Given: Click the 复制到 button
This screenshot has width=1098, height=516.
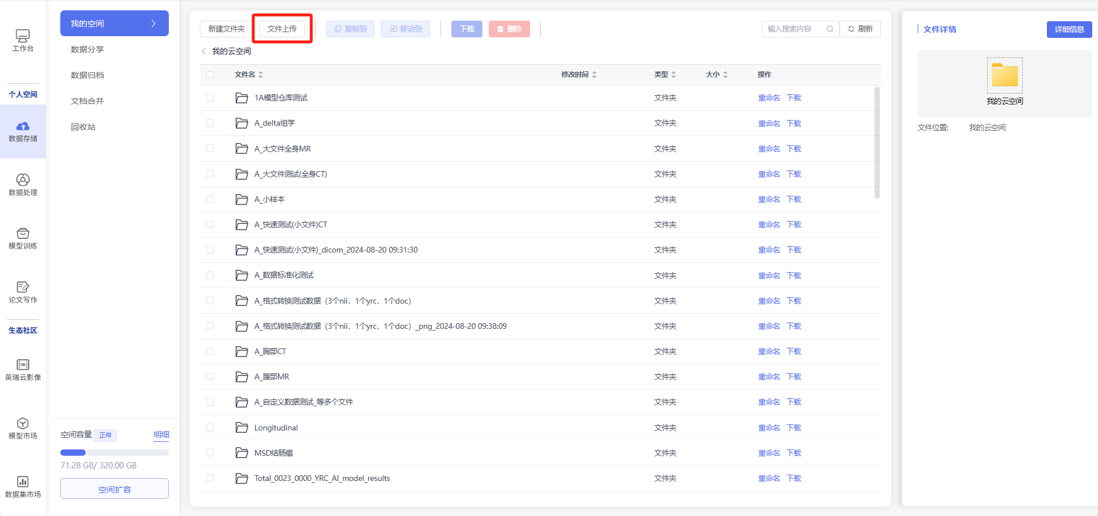Looking at the screenshot, I should click(x=350, y=29).
